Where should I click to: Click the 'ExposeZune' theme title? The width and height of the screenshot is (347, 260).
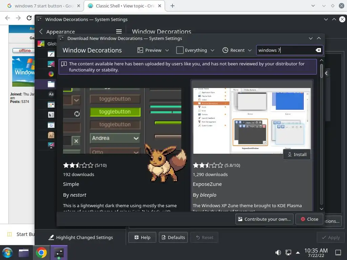pyautogui.click(x=207, y=184)
